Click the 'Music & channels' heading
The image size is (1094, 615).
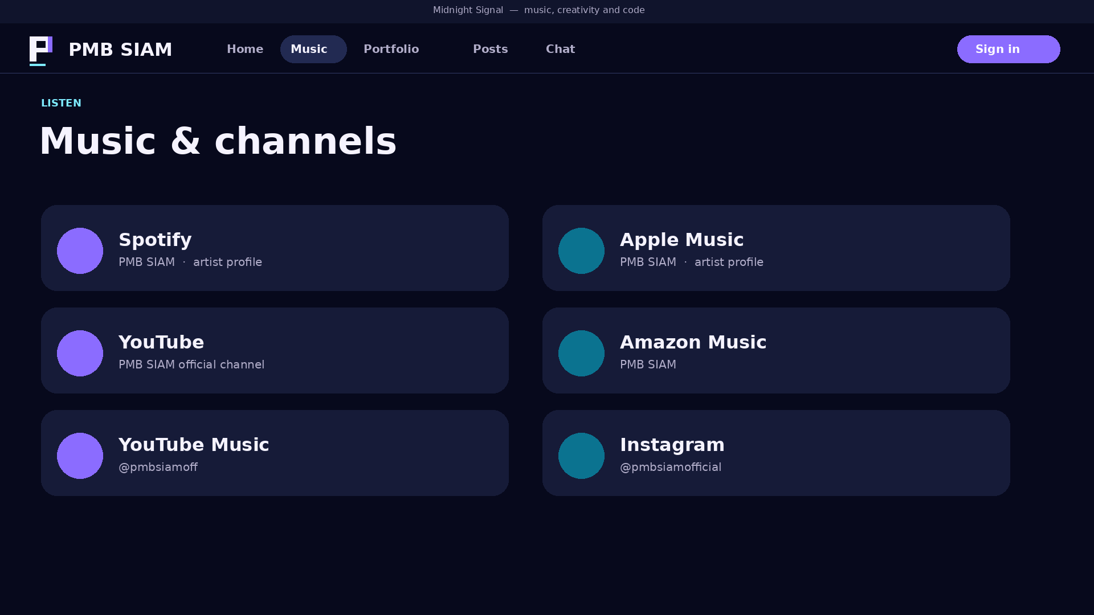pos(218,141)
